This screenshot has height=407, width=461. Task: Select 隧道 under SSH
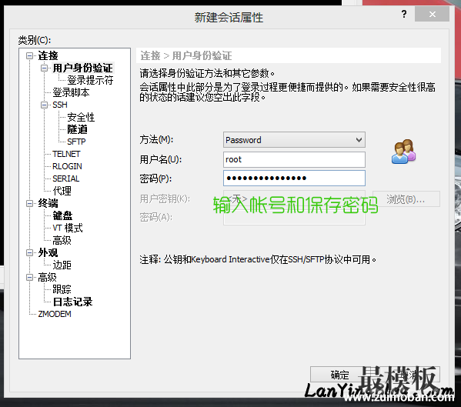(x=77, y=129)
